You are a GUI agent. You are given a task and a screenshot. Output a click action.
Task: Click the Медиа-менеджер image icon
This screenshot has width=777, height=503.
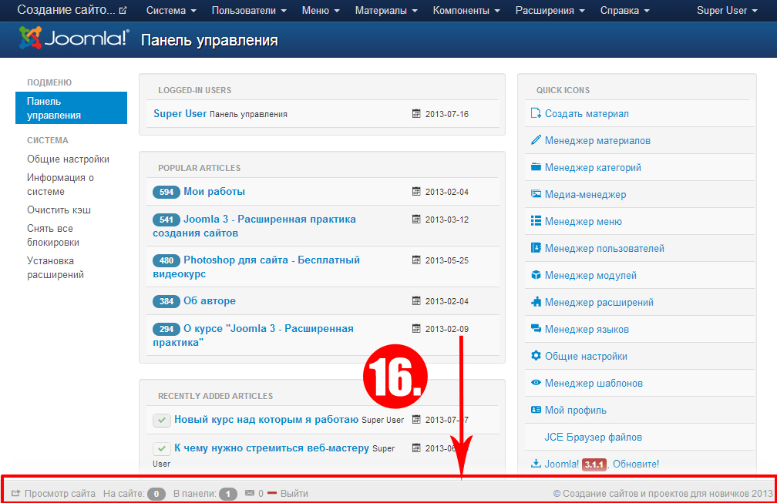click(536, 194)
